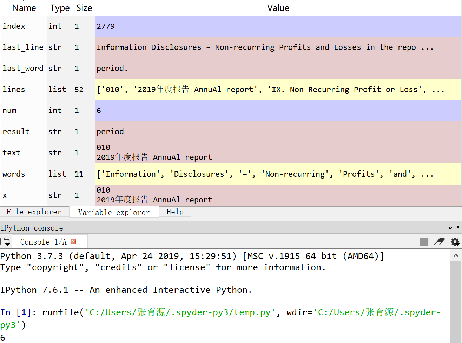This screenshot has width=462, height=343.
Task: Clear console with the eraser icon
Action: tap(439, 242)
